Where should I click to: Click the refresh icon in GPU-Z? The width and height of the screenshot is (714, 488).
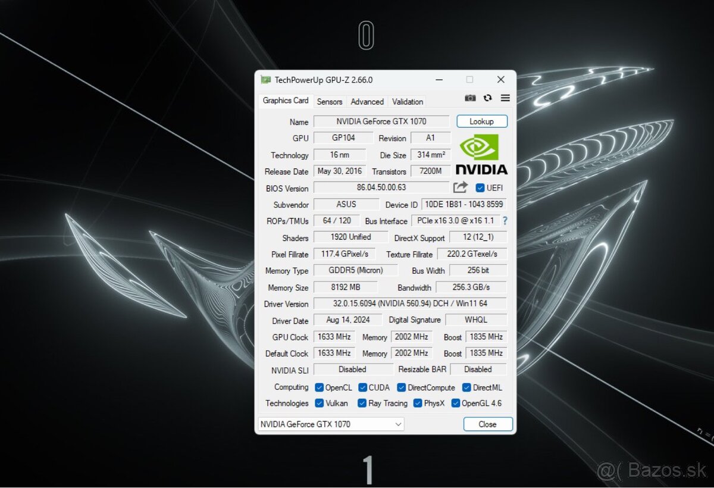pos(488,98)
